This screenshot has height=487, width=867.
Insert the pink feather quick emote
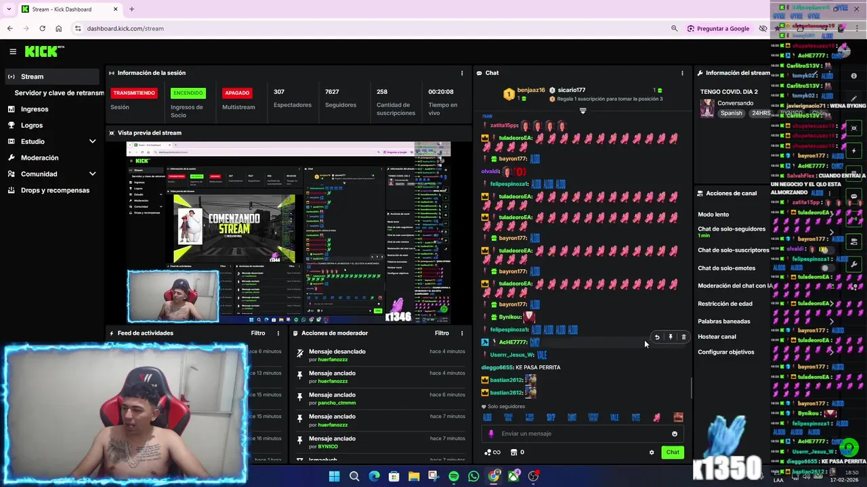(x=656, y=418)
